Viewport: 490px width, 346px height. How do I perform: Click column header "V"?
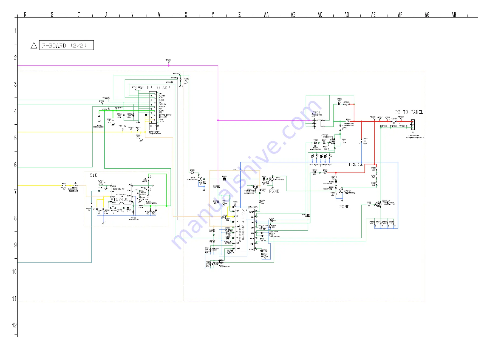[x=132, y=15]
